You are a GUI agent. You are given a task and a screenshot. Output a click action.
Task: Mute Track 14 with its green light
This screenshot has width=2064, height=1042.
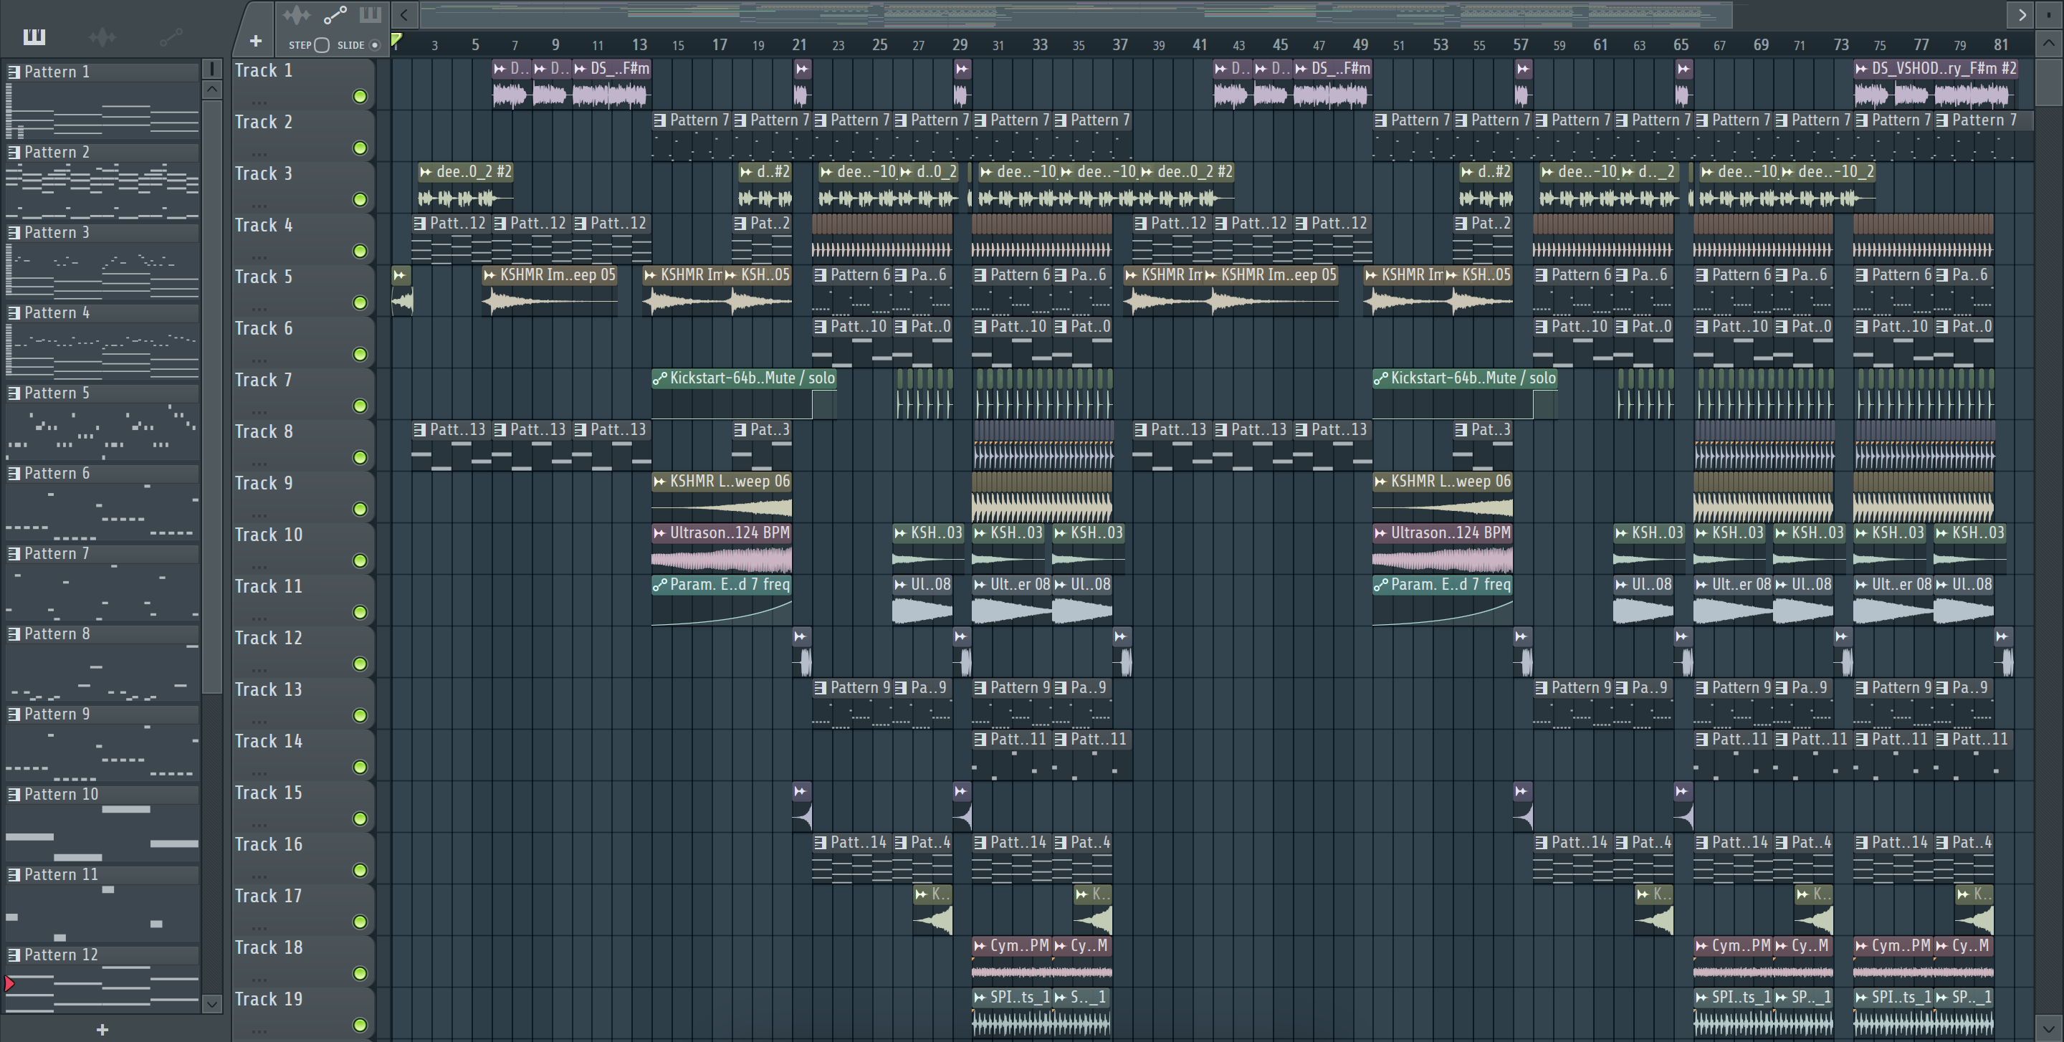point(360,768)
